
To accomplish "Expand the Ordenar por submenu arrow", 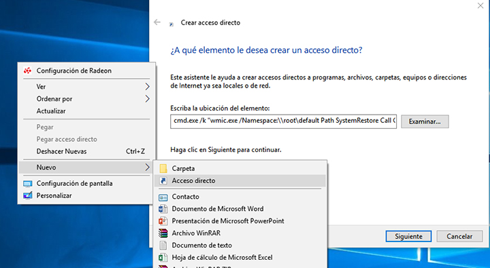I will (x=147, y=99).
